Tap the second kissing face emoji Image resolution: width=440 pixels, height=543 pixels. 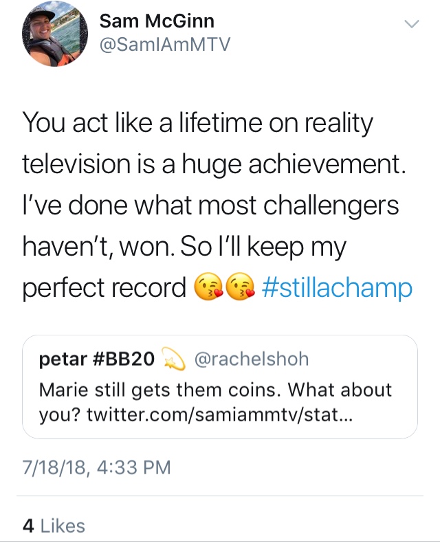click(x=239, y=287)
